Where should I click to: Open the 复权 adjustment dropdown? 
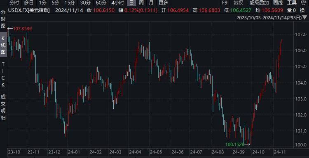coord(239,3)
